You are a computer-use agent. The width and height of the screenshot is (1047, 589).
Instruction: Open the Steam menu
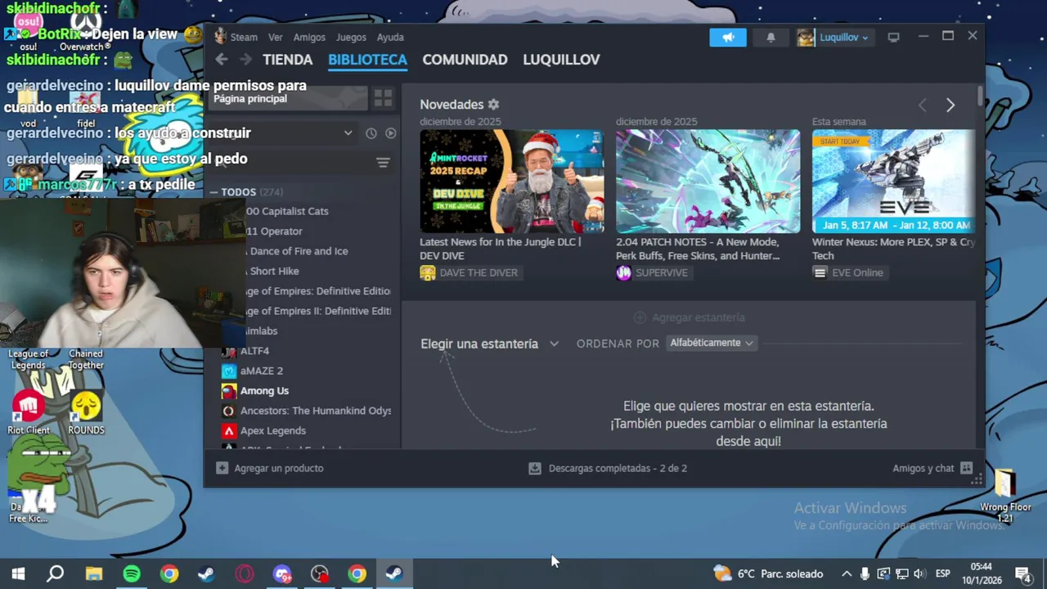tap(244, 37)
